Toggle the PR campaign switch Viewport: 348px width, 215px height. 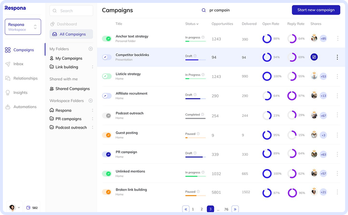(x=107, y=154)
